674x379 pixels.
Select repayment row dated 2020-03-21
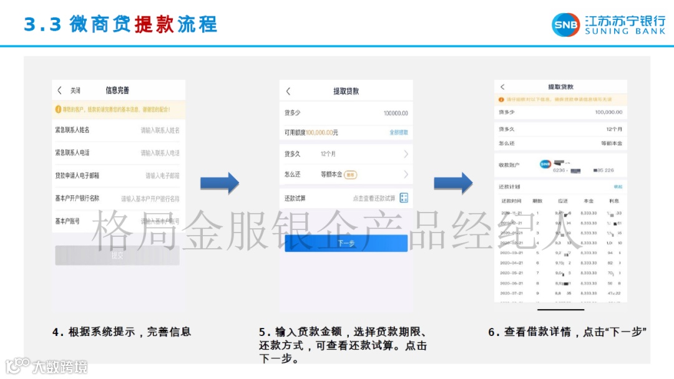coord(560,253)
